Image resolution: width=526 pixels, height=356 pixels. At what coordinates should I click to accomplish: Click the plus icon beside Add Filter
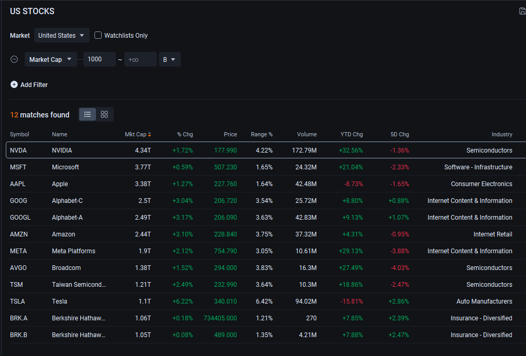(x=14, y=84)
